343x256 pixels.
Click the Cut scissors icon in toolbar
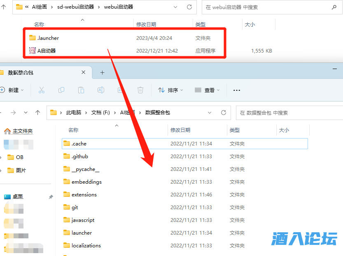click(41, 90)
